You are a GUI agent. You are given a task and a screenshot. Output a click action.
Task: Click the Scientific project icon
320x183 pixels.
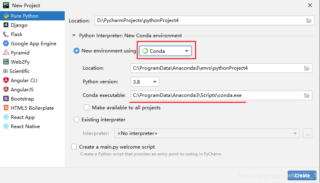pos(5,71)
